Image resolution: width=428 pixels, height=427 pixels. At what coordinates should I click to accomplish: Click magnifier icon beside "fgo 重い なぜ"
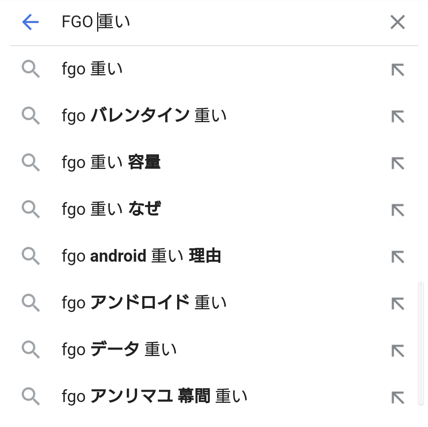[x=31, y=209]
